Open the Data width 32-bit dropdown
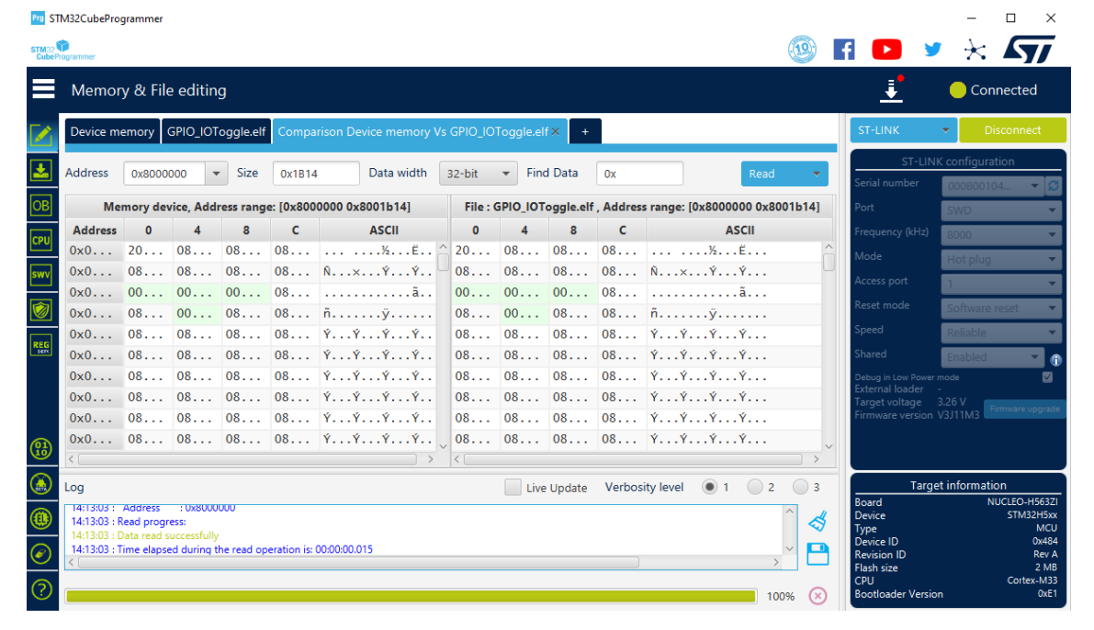 478,174
